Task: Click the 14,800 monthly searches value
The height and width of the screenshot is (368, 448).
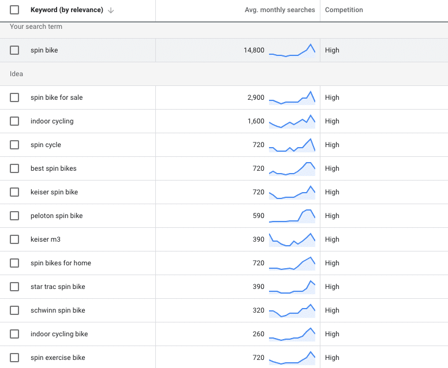Action: (254, 50)
